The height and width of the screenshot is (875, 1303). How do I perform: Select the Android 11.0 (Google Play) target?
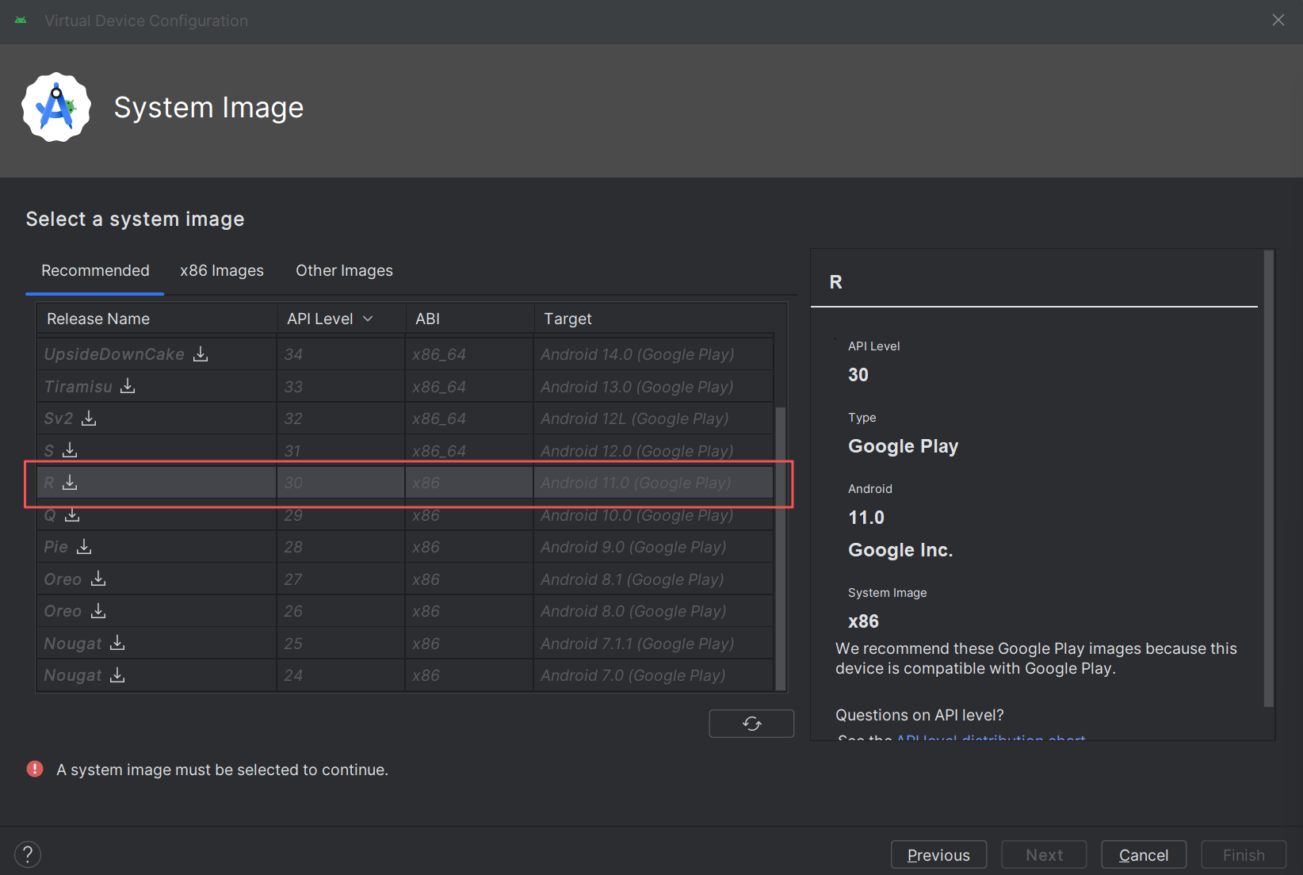point(636,483)
